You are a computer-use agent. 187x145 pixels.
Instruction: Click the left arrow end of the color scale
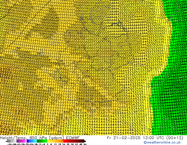7,141
